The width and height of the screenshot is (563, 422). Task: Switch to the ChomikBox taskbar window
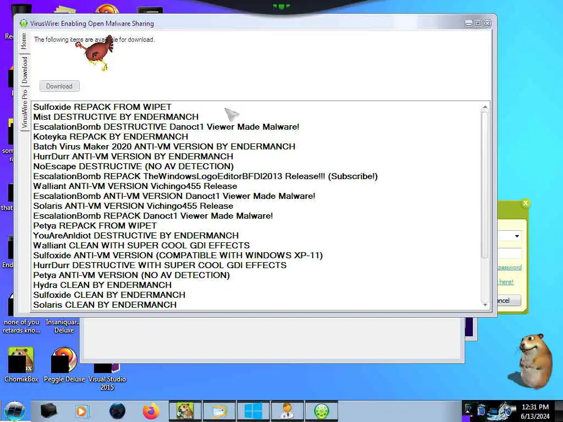click(x=185, y=411)
